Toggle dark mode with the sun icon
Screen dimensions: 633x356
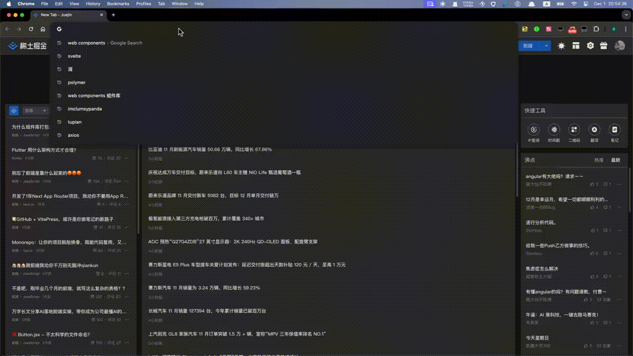[561, 45]
